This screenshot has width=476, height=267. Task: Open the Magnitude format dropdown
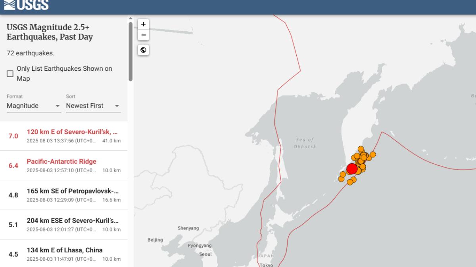(33, 106)
